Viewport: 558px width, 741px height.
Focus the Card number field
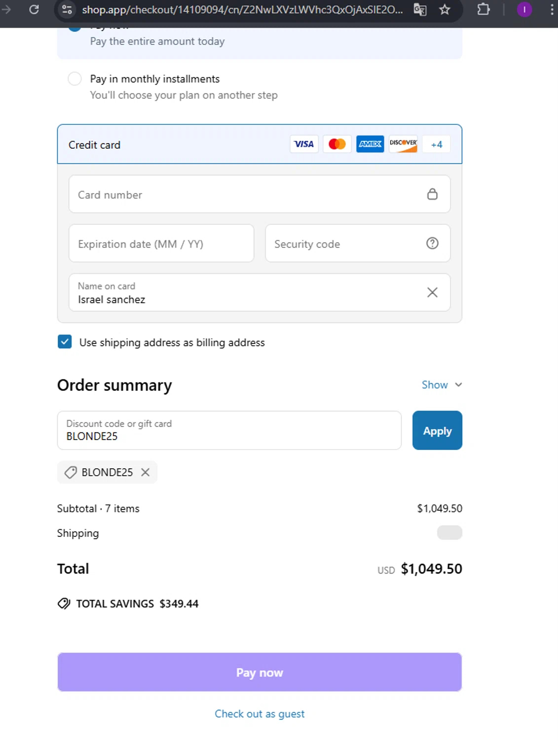(x=247, y=194)
